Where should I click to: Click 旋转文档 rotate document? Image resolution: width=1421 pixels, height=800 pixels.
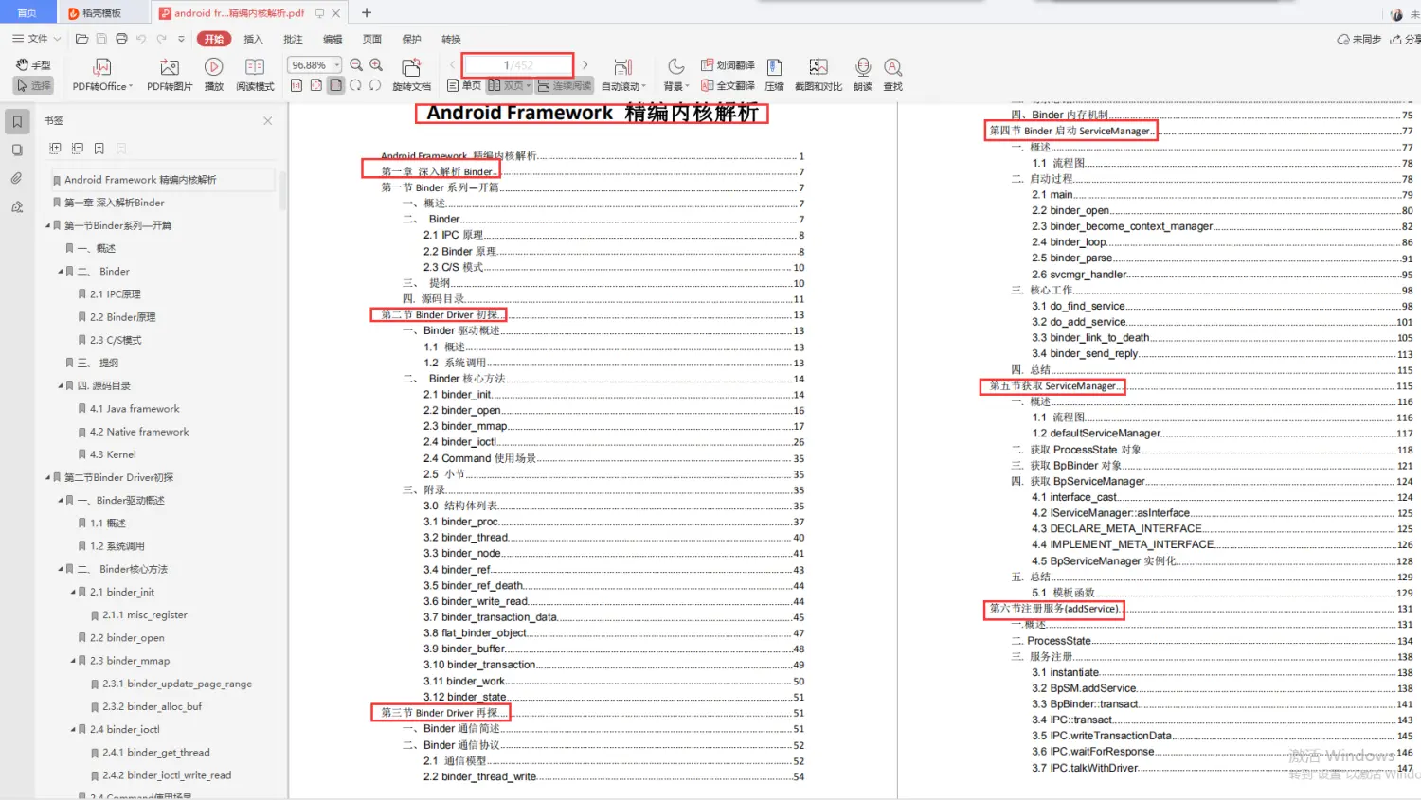point(411,75)
